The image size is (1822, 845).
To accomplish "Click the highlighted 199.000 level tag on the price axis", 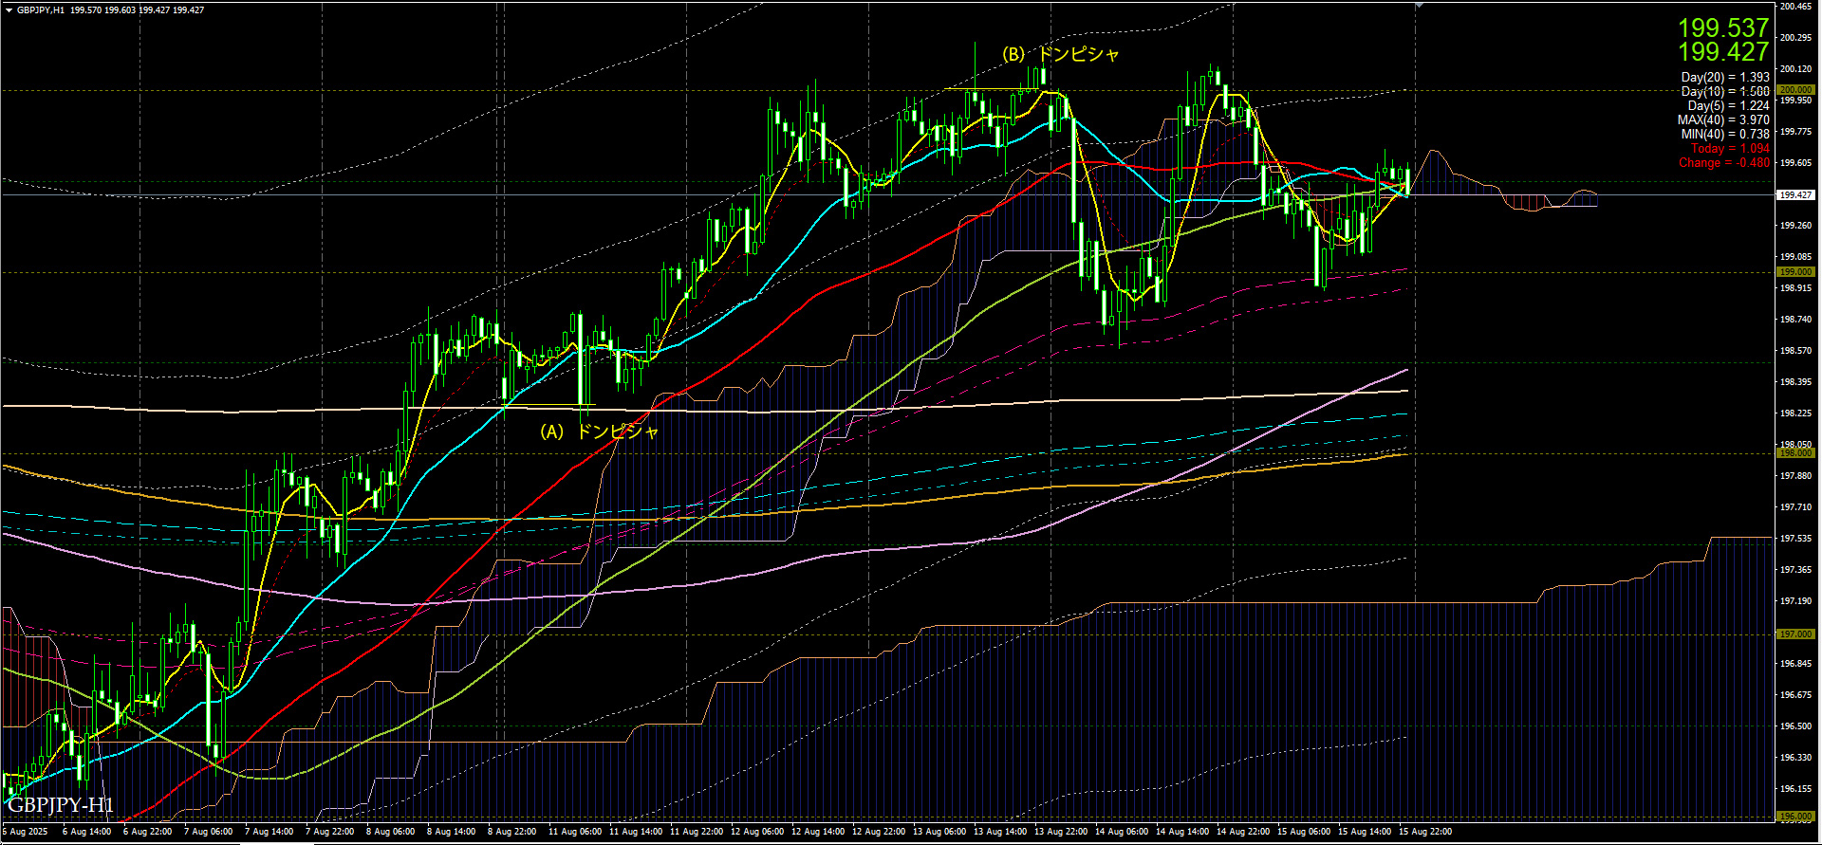I will (x=1795, y=272).
